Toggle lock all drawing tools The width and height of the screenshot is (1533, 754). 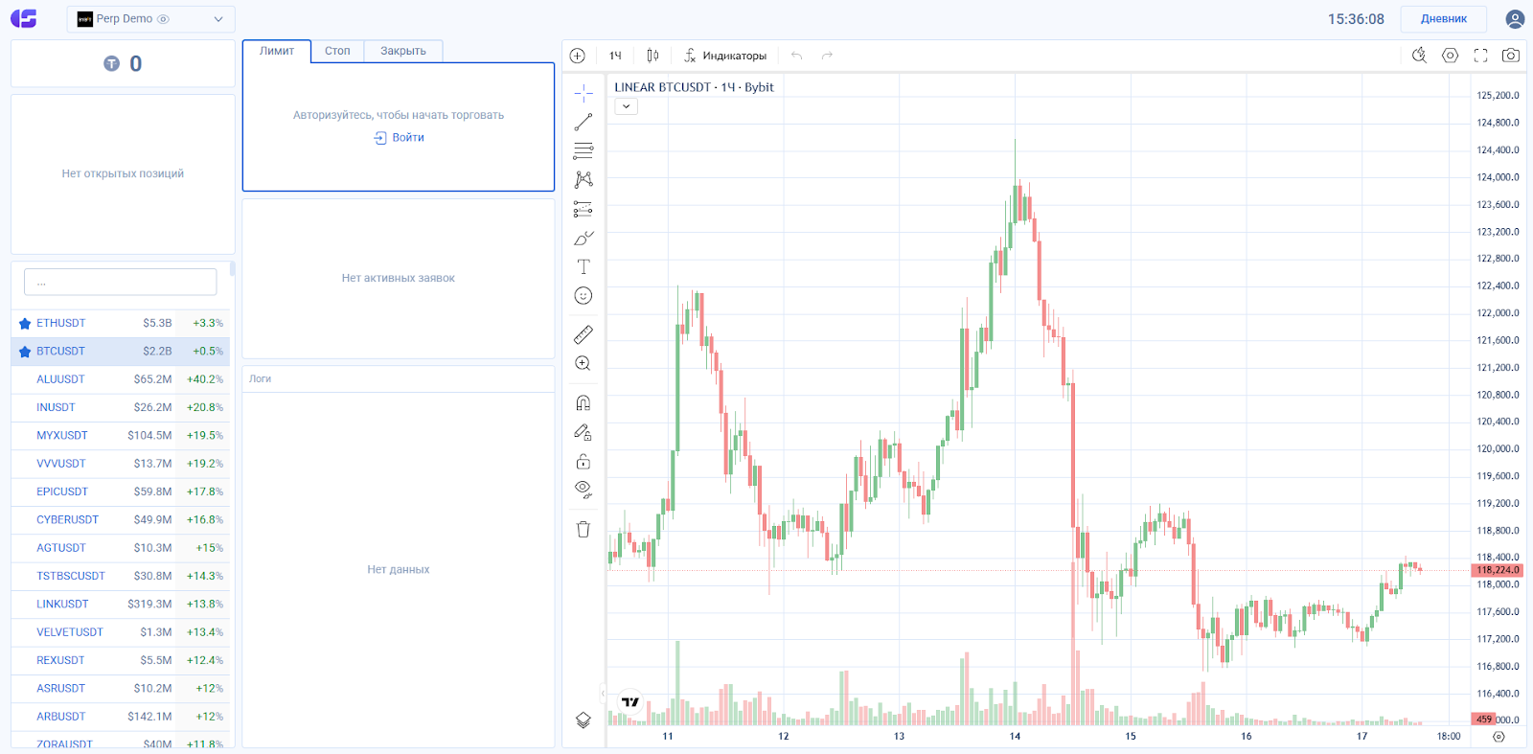[583, 462]
